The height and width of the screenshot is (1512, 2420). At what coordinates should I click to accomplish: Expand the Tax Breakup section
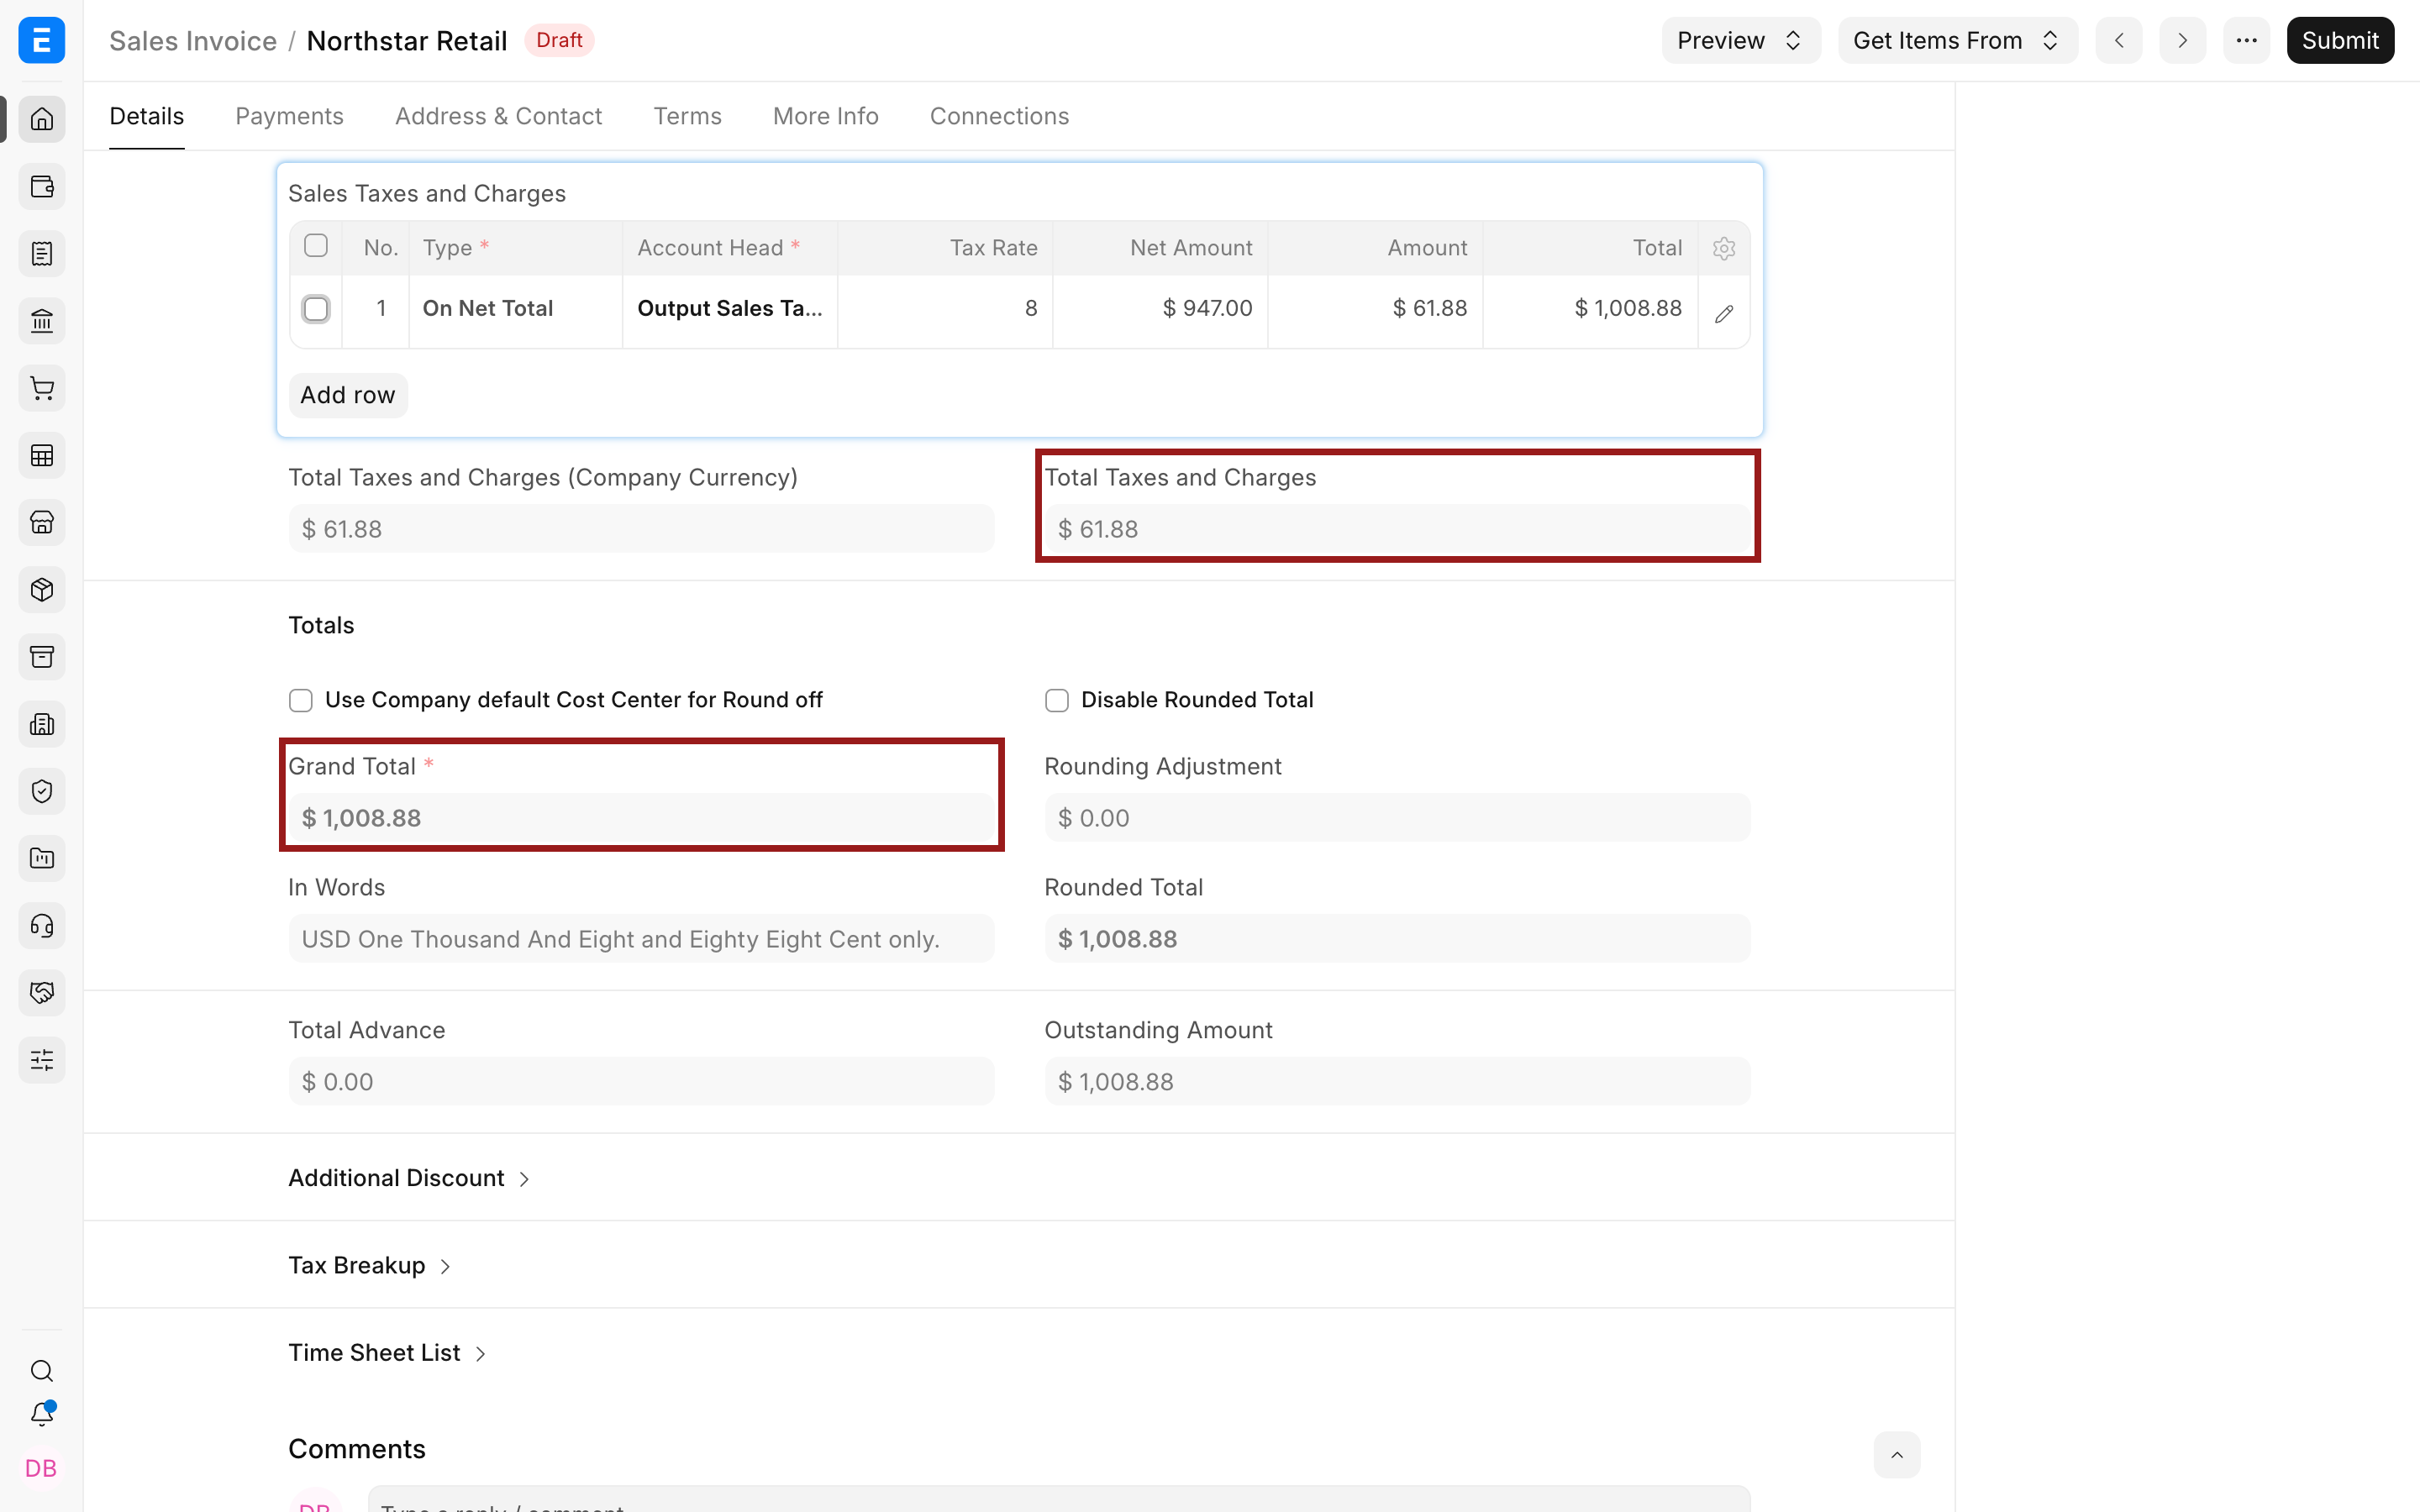pyautogui.click(x=370, y=1265)
